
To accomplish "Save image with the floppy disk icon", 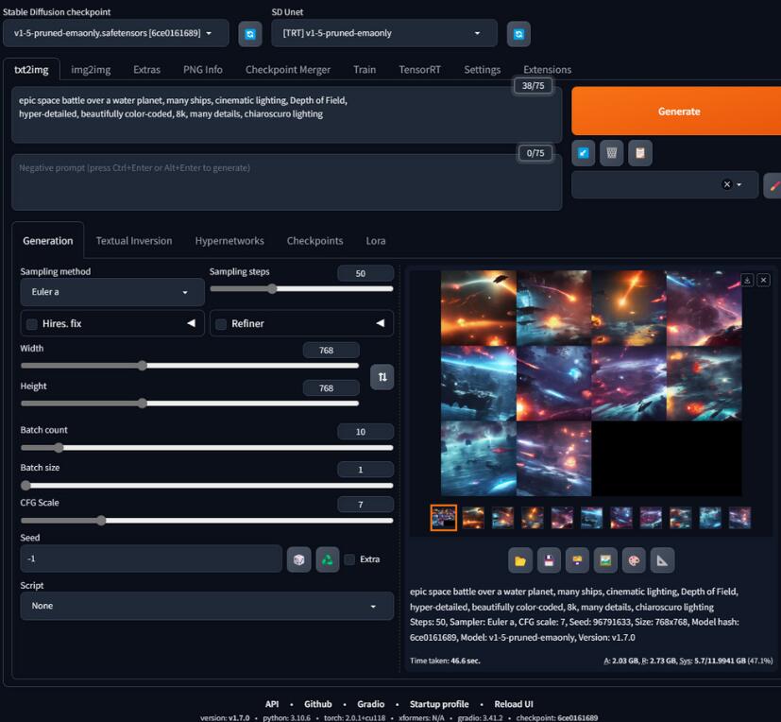I will [549, 560].
